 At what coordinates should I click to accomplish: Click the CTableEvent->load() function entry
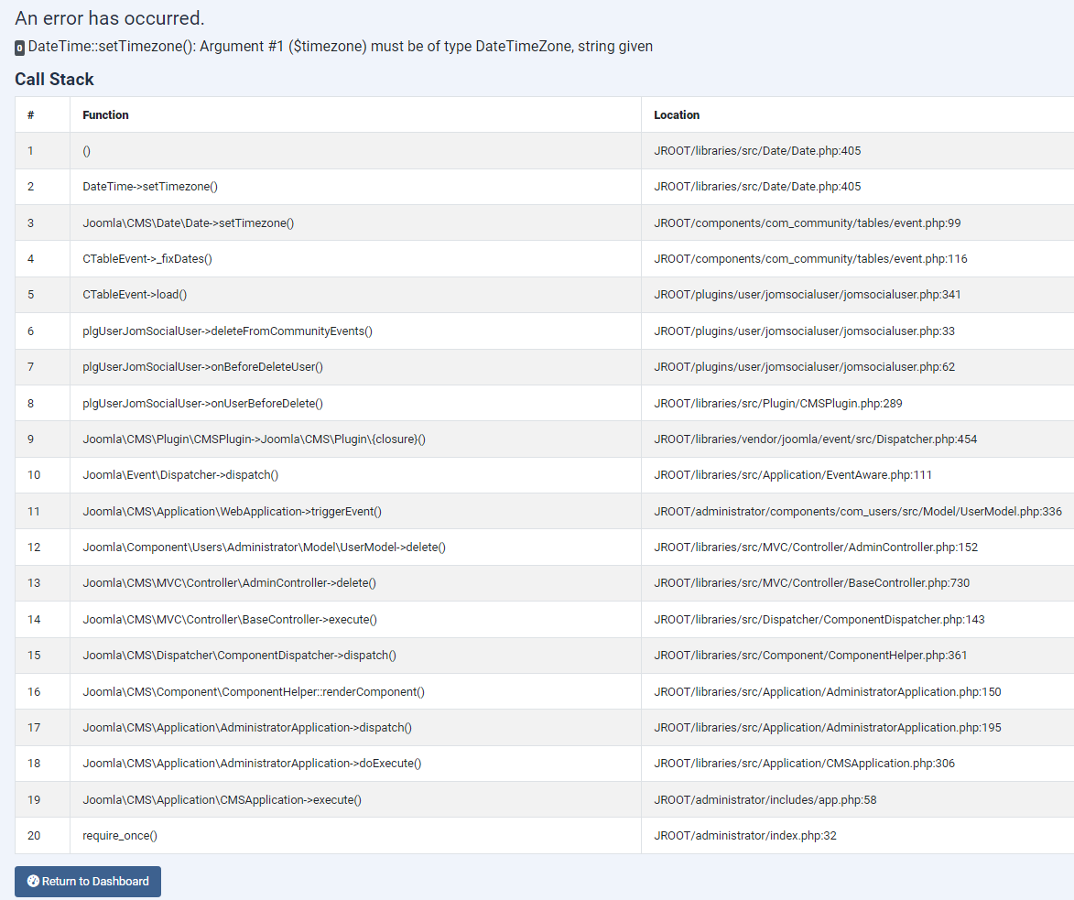[135, 295]
